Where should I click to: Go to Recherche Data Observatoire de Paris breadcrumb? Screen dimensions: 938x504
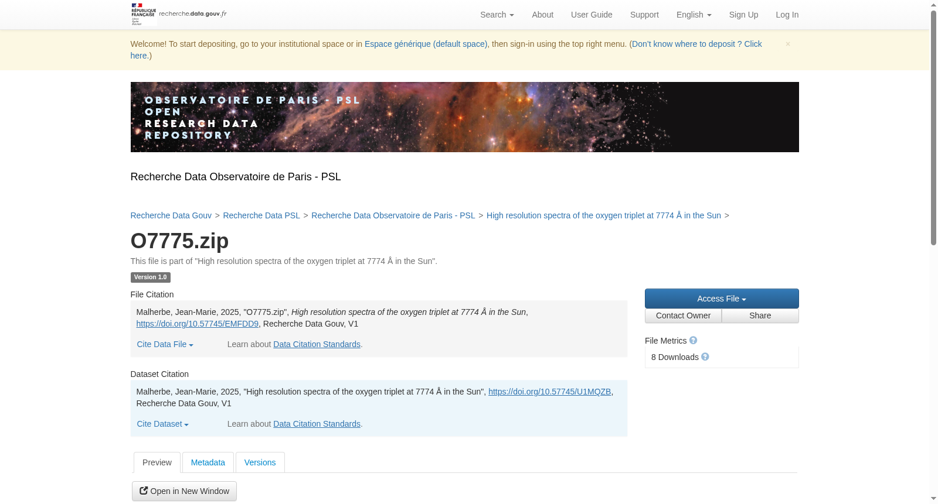tap(393, 215)
